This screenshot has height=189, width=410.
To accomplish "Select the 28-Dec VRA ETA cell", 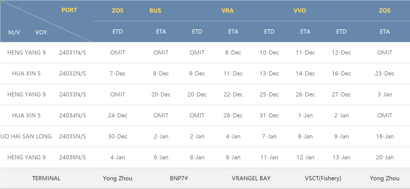I will click(233, 115).
